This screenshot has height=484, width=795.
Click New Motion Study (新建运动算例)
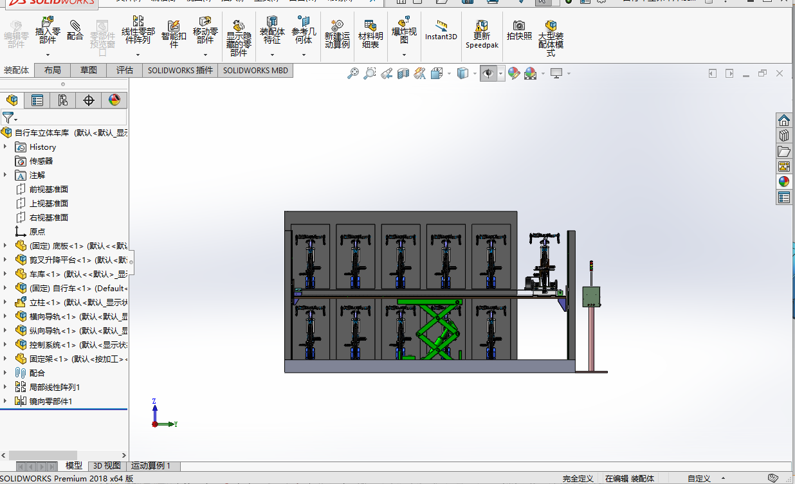pos(337,33)
